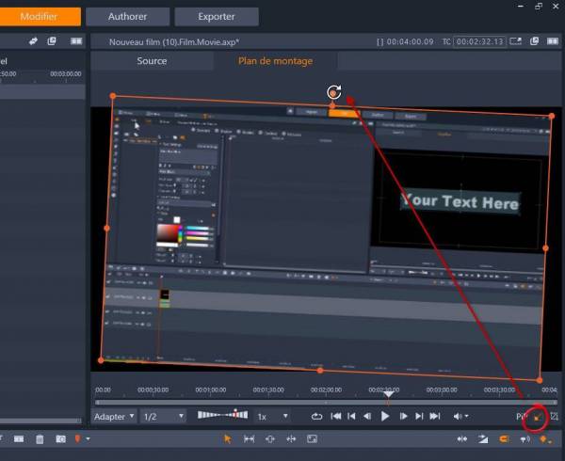Viewport: 565px width, 461px height.
Task: Jump to the start of the clip
Action: pyautogui.click(x=335, y=416)
